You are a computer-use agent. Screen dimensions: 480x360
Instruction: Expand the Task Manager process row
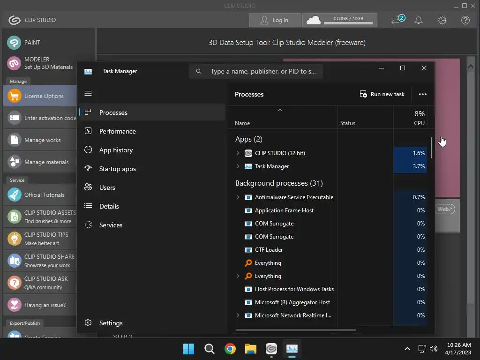[238, 166]
